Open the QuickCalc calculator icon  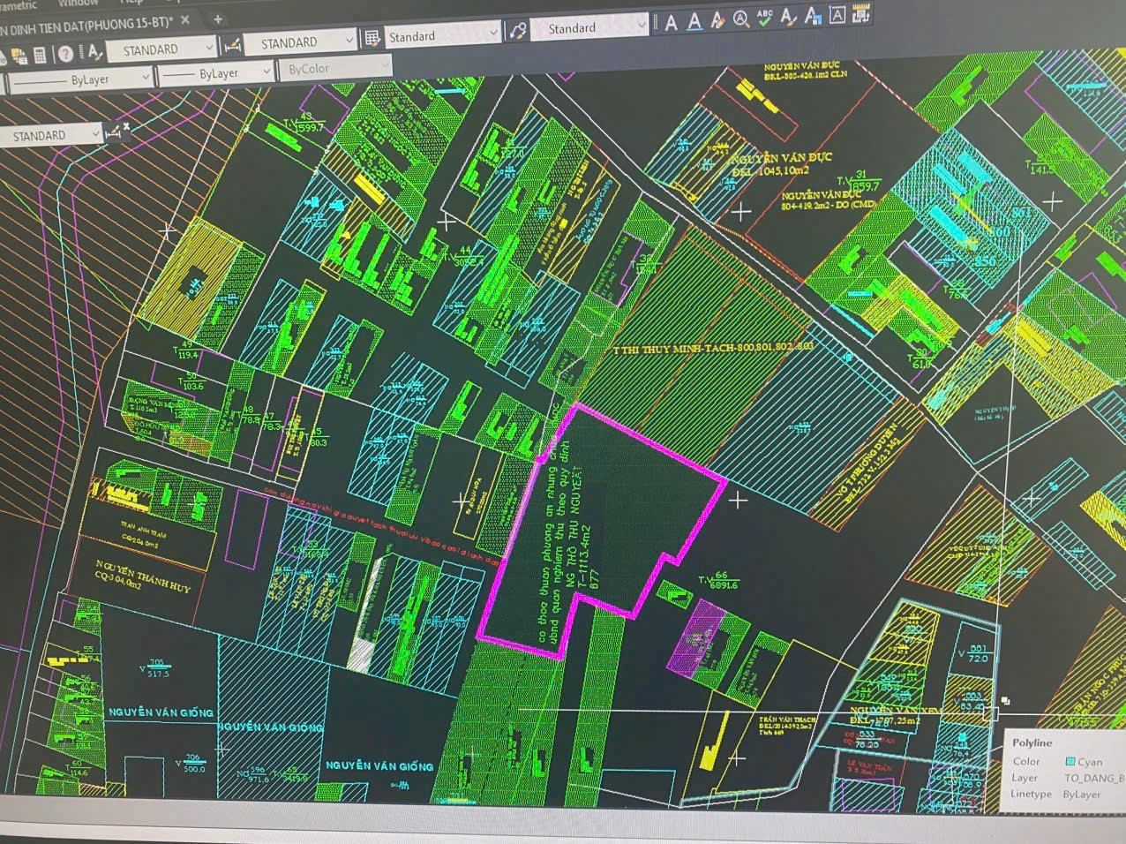pos(40,56)
